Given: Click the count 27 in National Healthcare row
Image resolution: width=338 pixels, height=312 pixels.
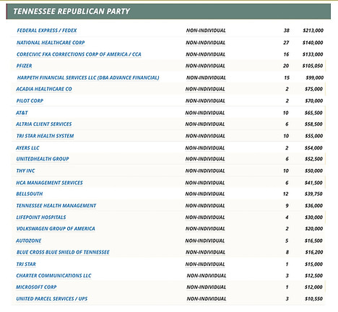Looking at the screenshot, I should point(286,43).
